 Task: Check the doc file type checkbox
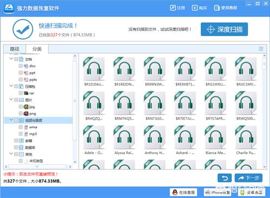[21, 66]
